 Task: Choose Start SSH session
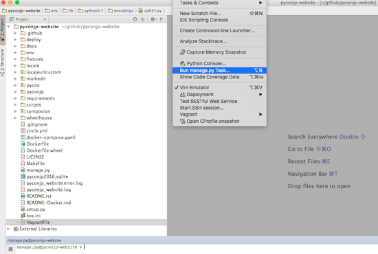coord(219,108)
